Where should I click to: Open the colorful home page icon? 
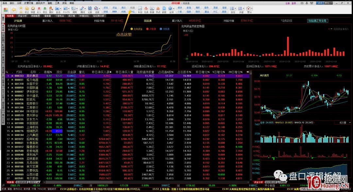point(6,10)
